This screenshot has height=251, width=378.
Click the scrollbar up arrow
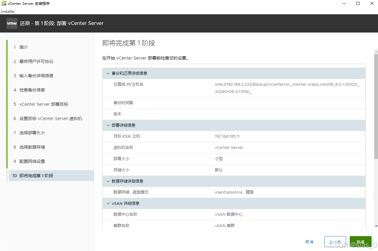pos(376,51)
